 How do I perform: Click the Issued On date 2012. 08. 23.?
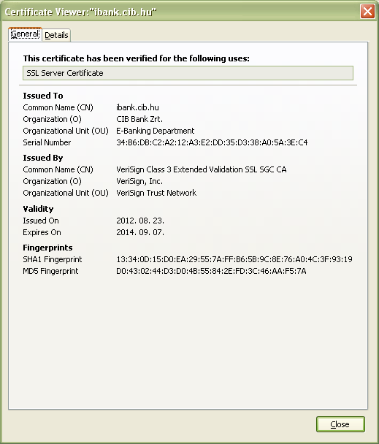tap(140, 221)
